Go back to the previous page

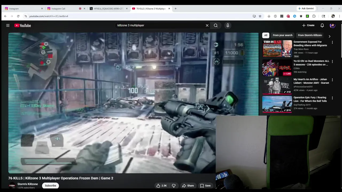(x=5, y=16)
